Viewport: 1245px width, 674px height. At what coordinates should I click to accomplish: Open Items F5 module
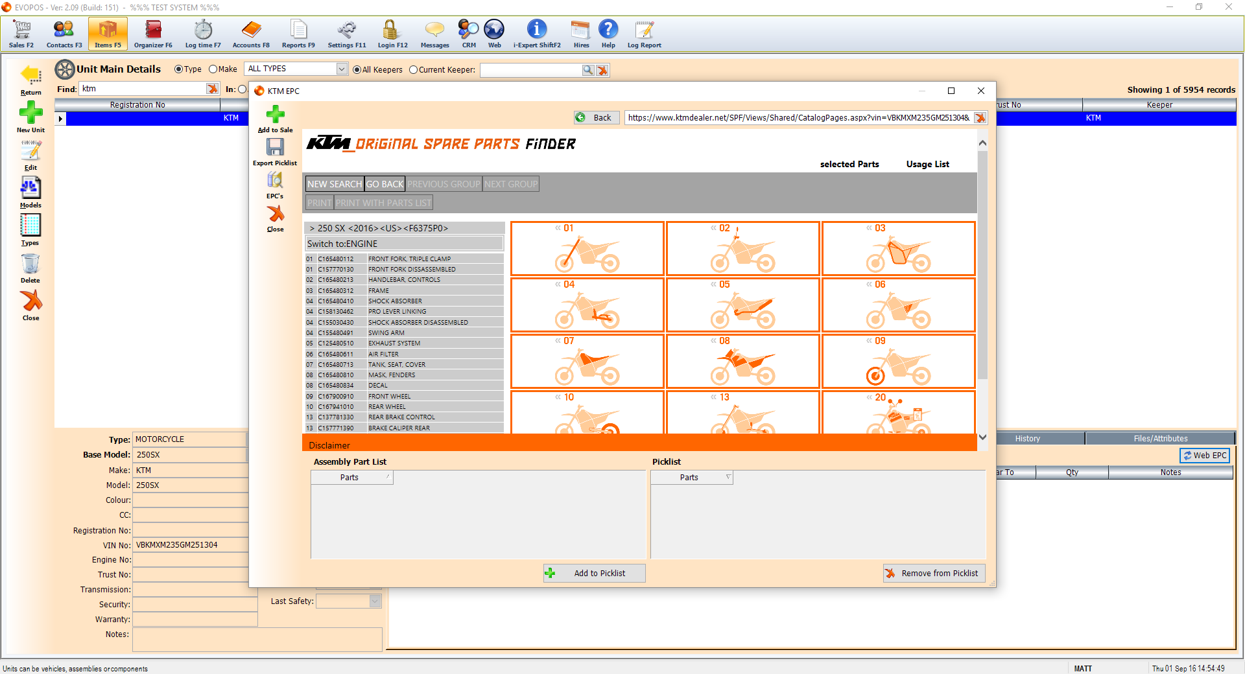point(108,34)
